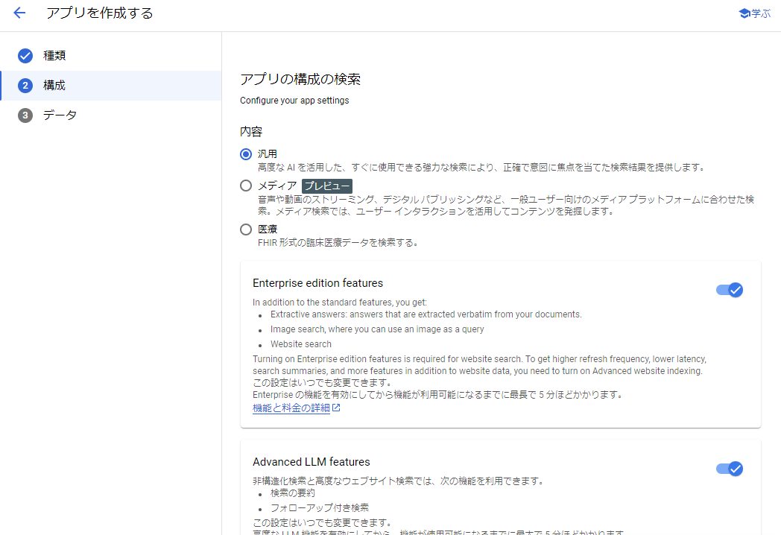Image resolution: width=781 pixels, height=535 pixels.
Task: Click the checkmark icon on the 種類 step
Action: point(25,55)
